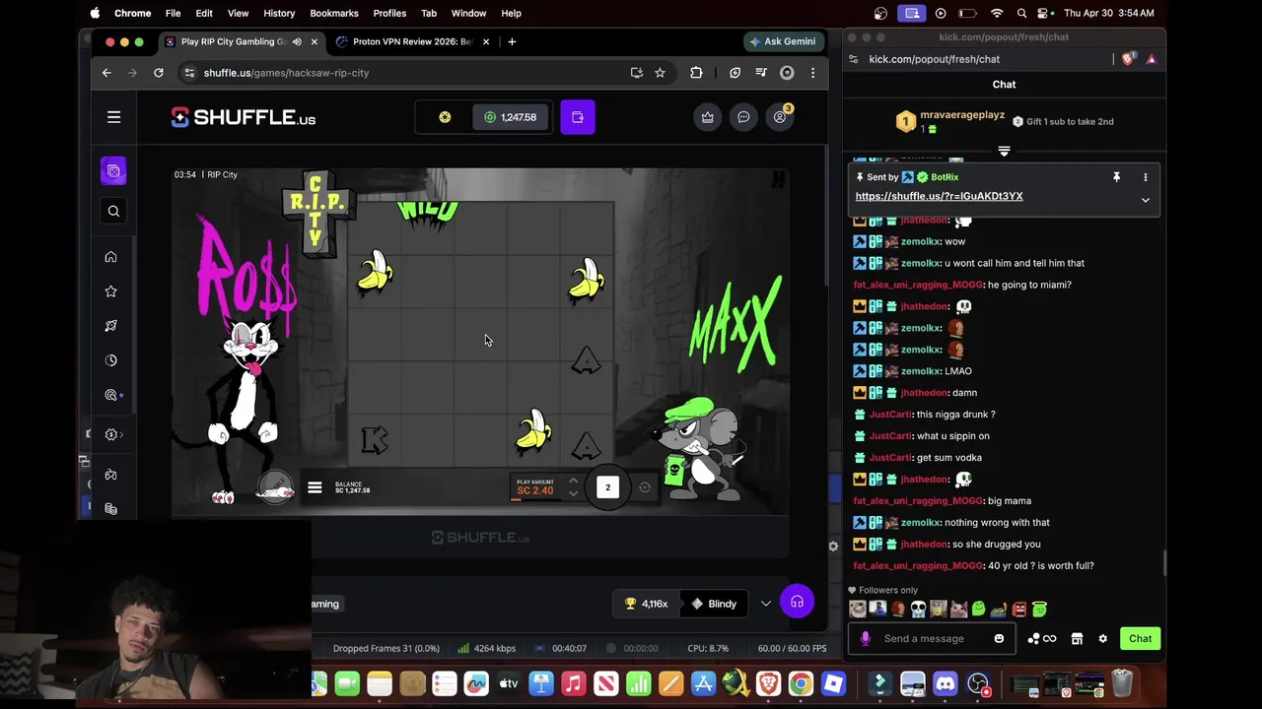This screenshot has height=709, width=1262.
Task: Open the game controller sidebar icon
Action: tap(110, 475)
